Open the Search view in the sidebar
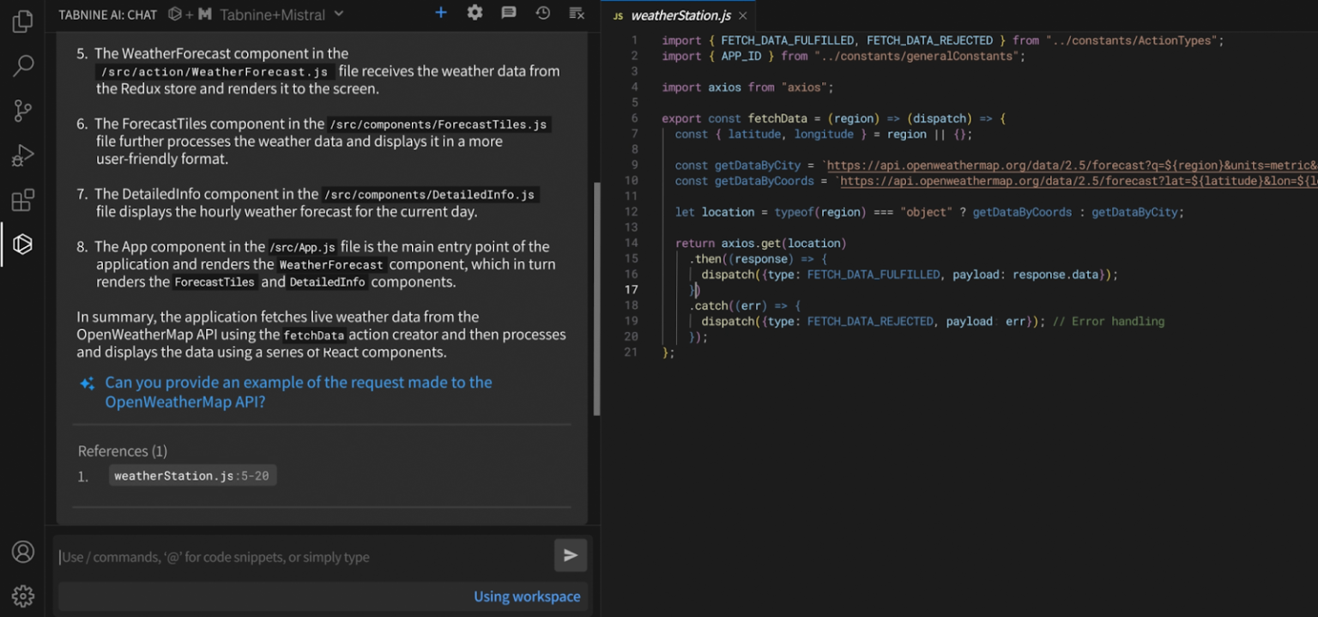 [x=21, y=66]
